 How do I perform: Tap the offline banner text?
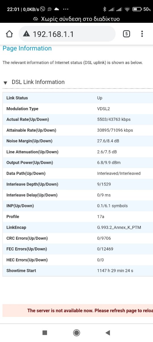tap(80, 19)
